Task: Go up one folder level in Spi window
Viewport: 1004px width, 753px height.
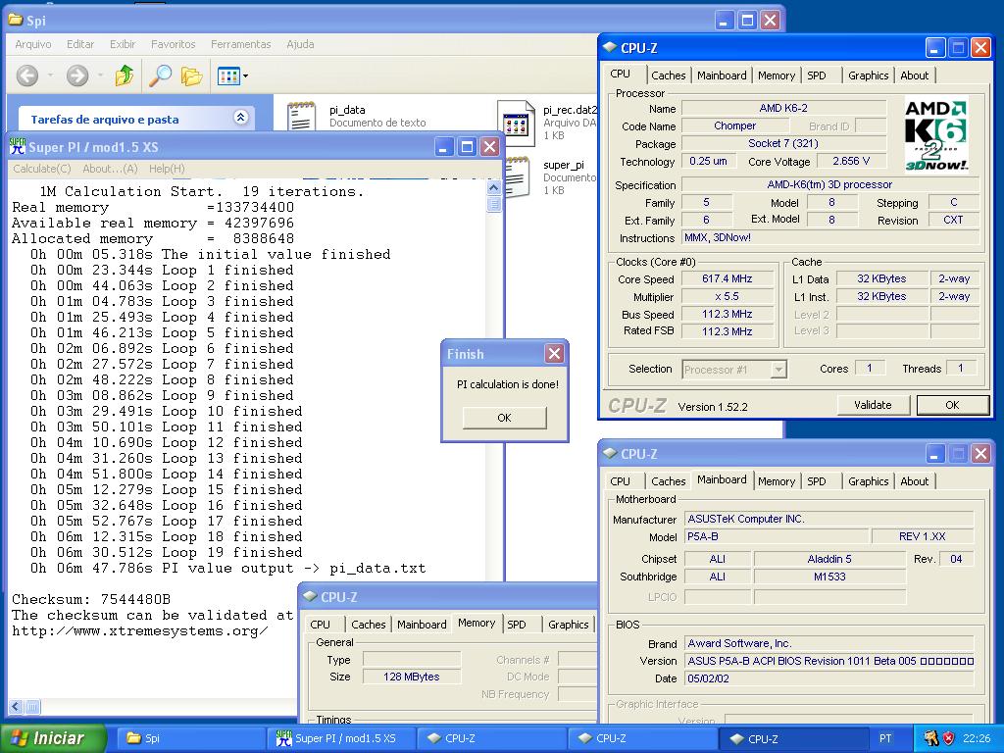Action: [x=125, y=75]
